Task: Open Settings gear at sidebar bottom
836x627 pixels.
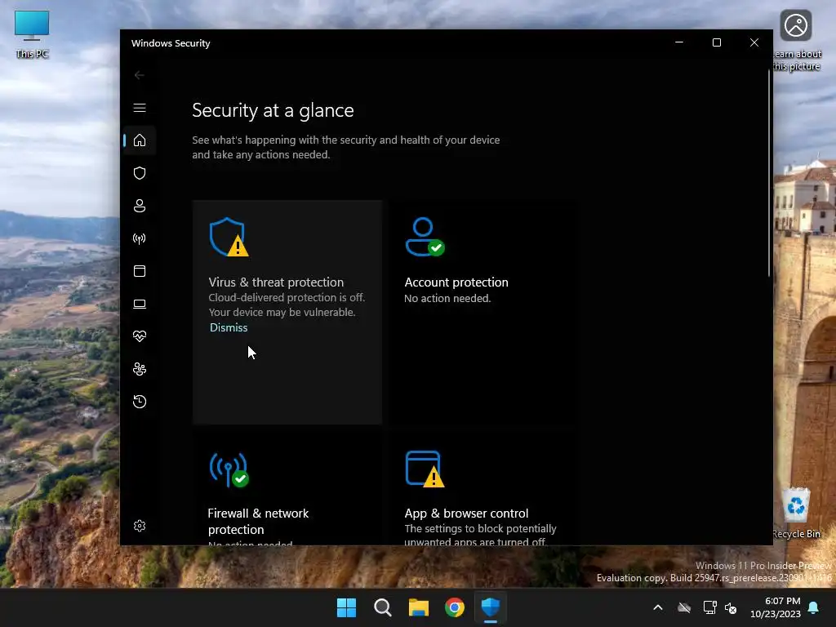Action: 139,526
